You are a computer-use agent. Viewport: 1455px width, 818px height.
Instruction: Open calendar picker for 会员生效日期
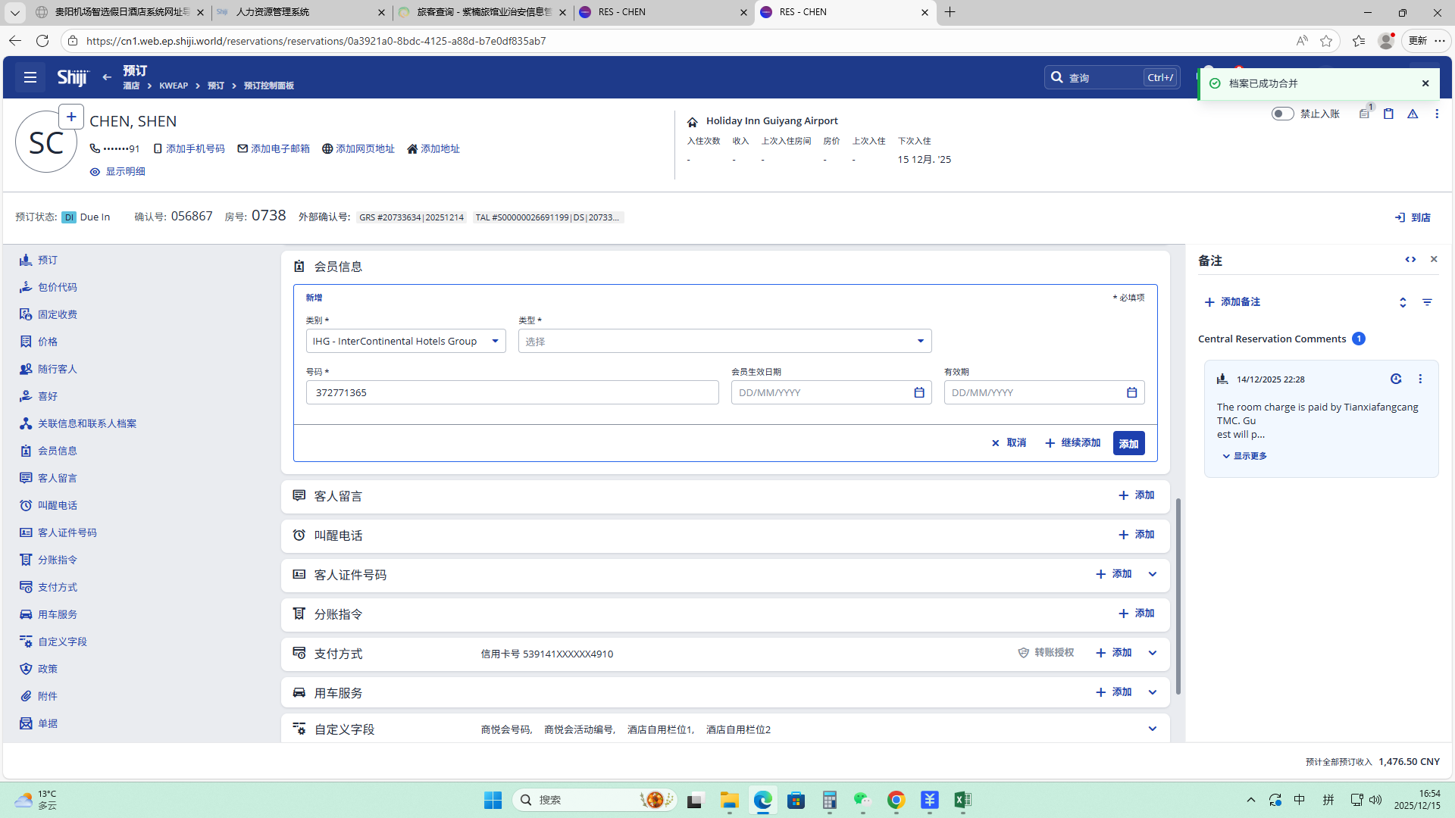click(919, 392)
